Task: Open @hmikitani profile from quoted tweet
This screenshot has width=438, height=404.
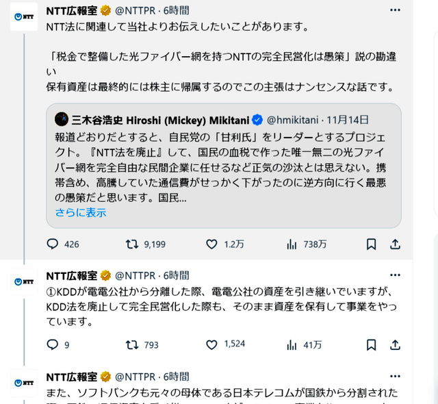Action: 296,118
